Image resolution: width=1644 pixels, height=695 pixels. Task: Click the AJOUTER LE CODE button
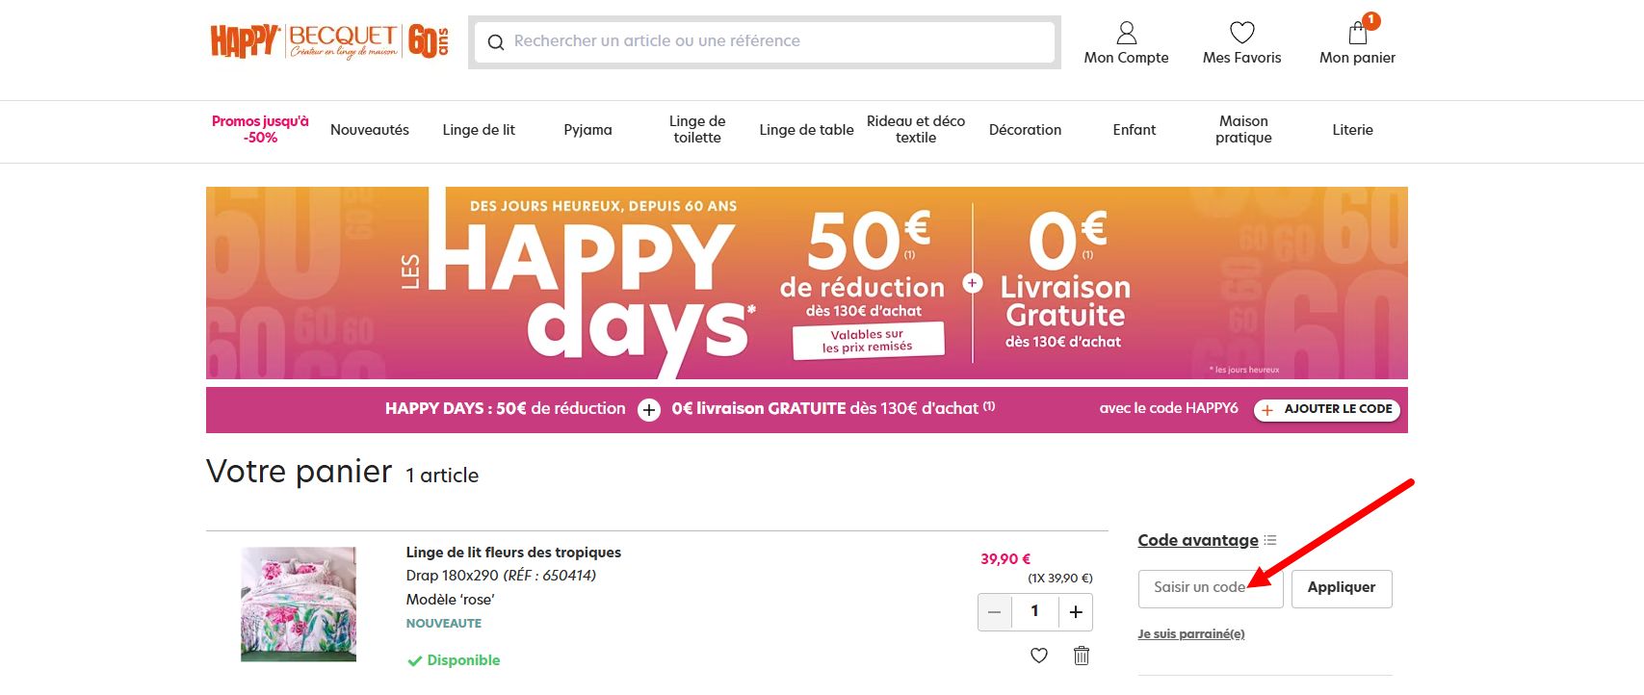pyautogui.click(x=1327, y=409)
